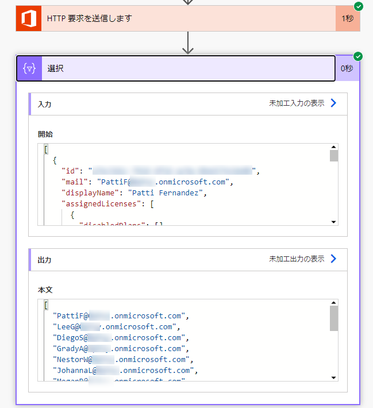The height and width of the screenshot is (408, 373).
Task: Open '未加工出力の表示' link
Action: pos(297,259)
